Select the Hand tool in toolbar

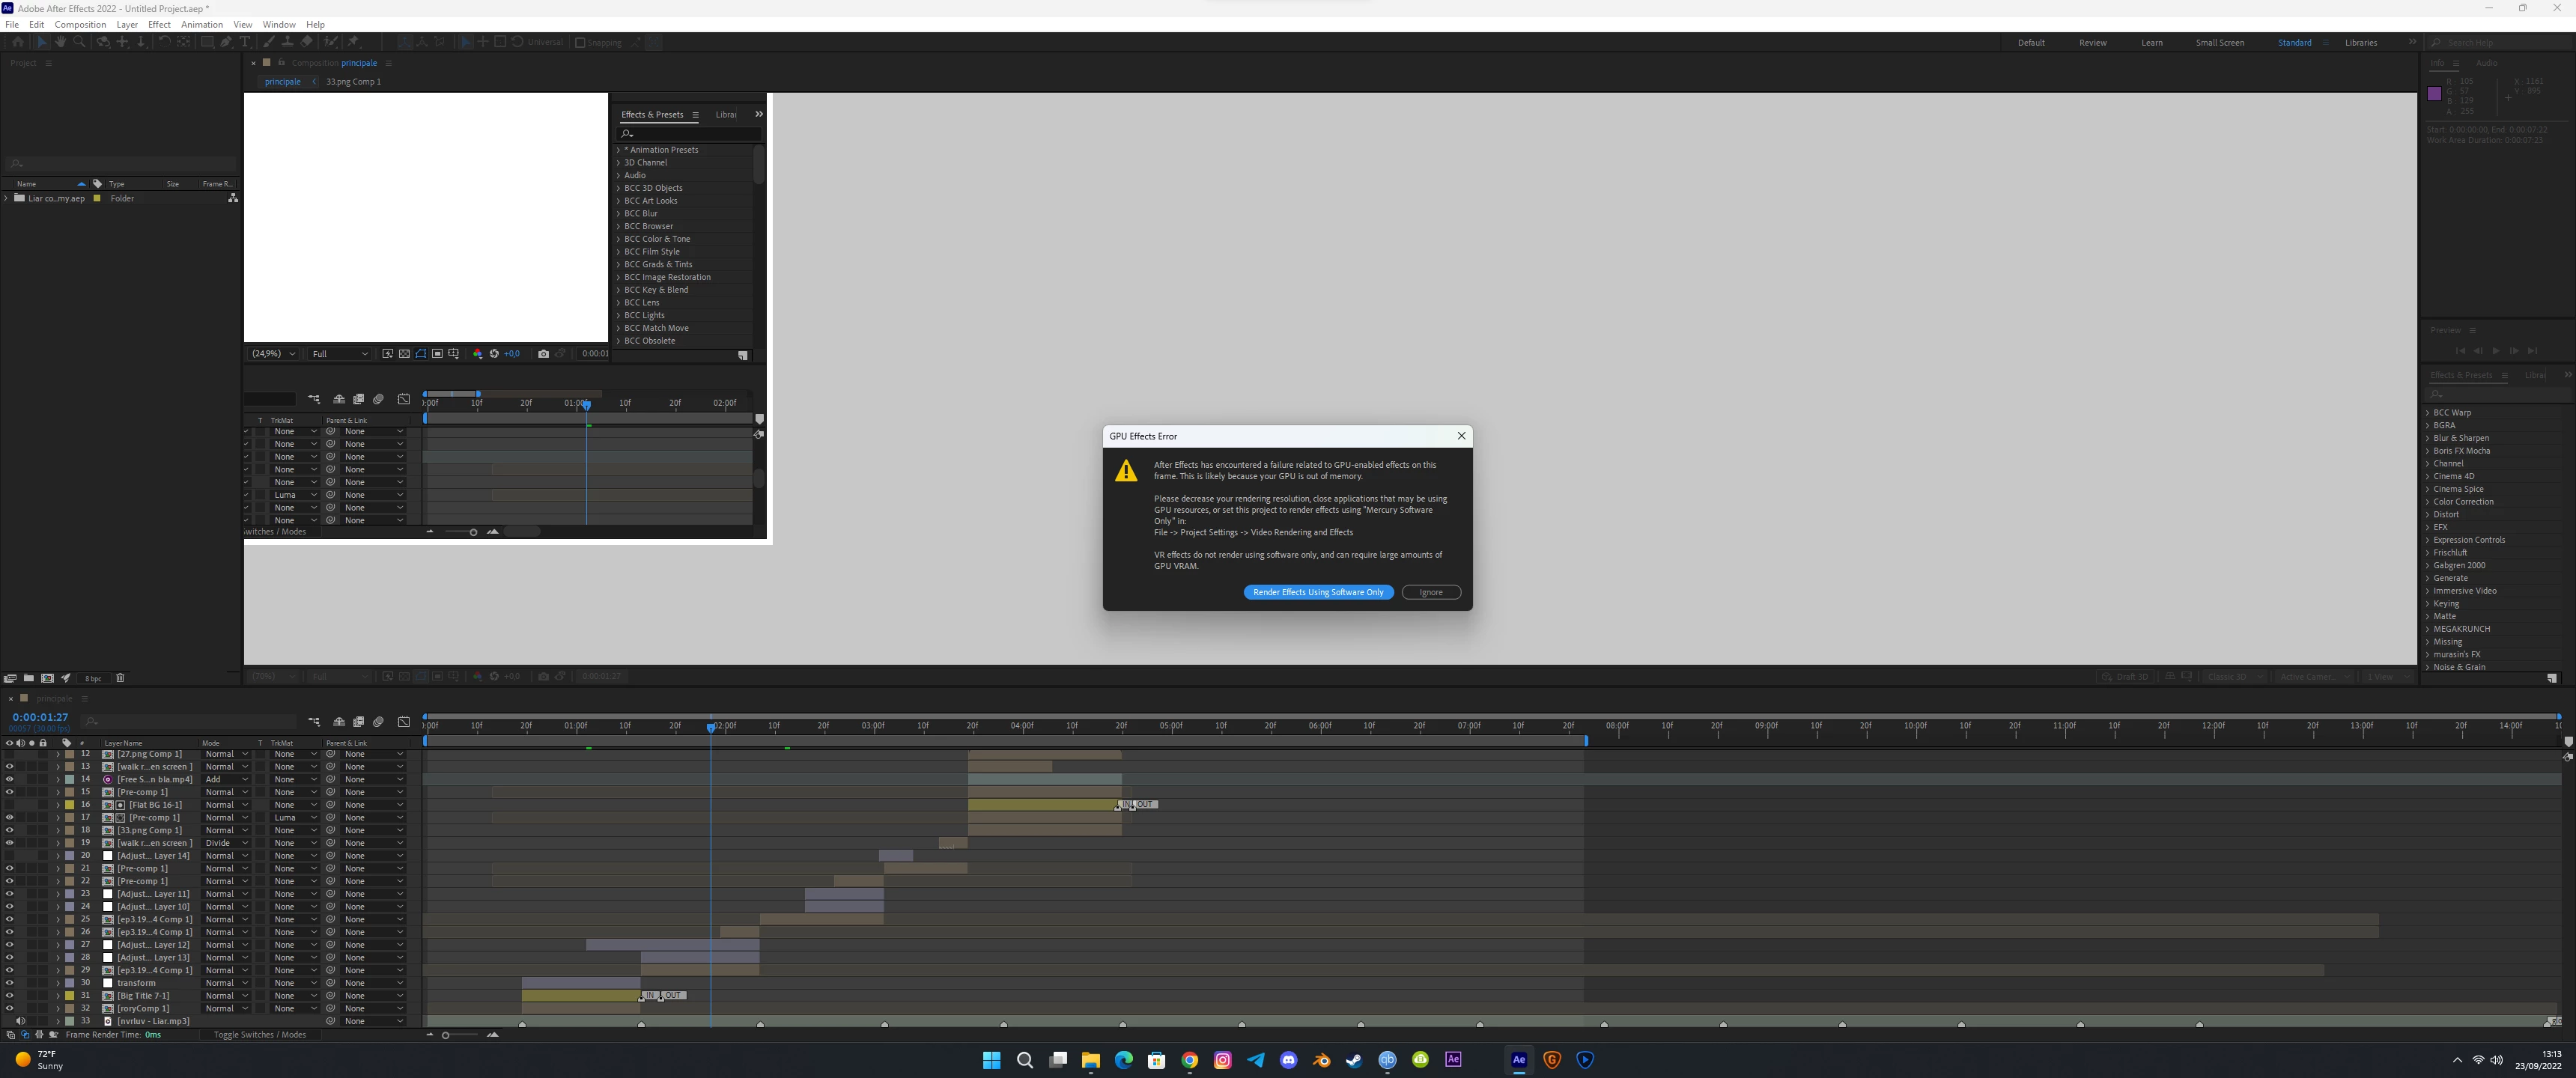click(60, 42)
